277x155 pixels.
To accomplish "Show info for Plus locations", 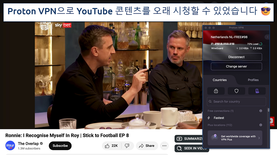I will click(261, 125).
